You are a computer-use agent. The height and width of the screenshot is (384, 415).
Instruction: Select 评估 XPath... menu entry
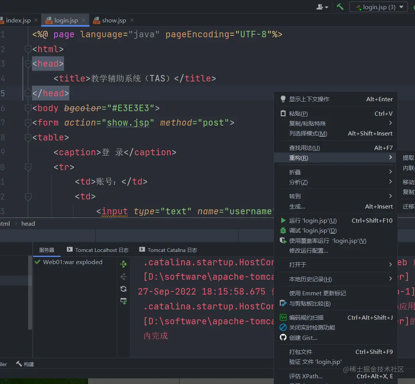pyautogui.click(x=336, y=376)
